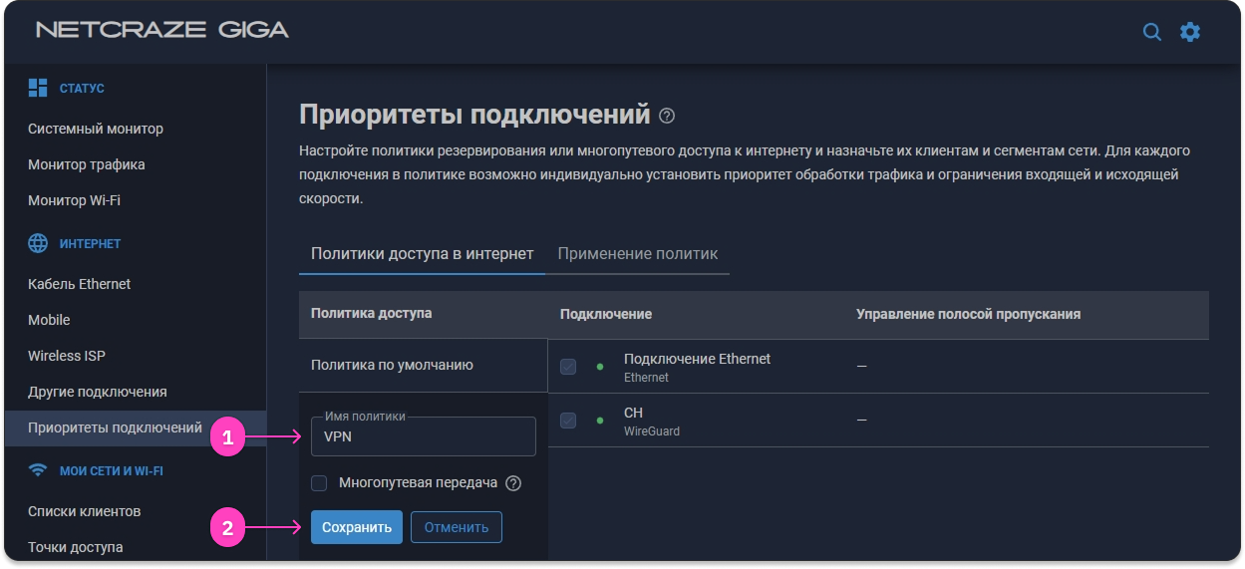Click the Wi-Fi networks section icon
The image size is (1245, 569).
click(38, 470)
